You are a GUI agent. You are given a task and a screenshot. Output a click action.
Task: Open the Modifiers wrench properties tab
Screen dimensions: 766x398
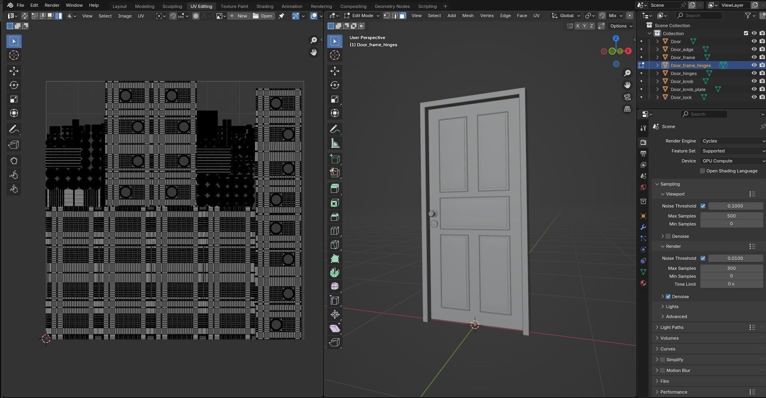643,227
